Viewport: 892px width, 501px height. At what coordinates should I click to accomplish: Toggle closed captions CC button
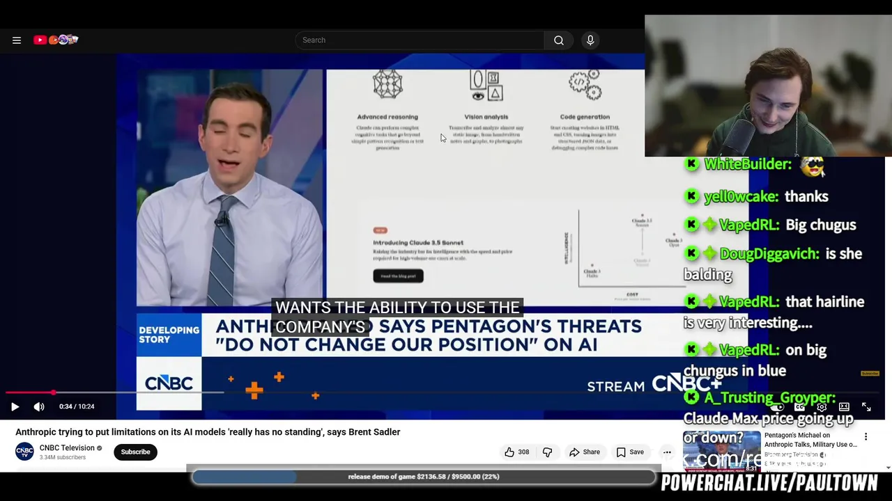click(x=800, y=406)
